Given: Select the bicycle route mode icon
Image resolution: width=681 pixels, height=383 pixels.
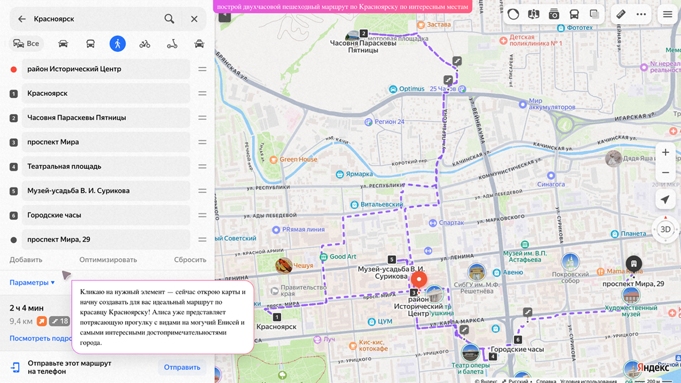Looking at the screenshot, I should (x=145, y=44).
